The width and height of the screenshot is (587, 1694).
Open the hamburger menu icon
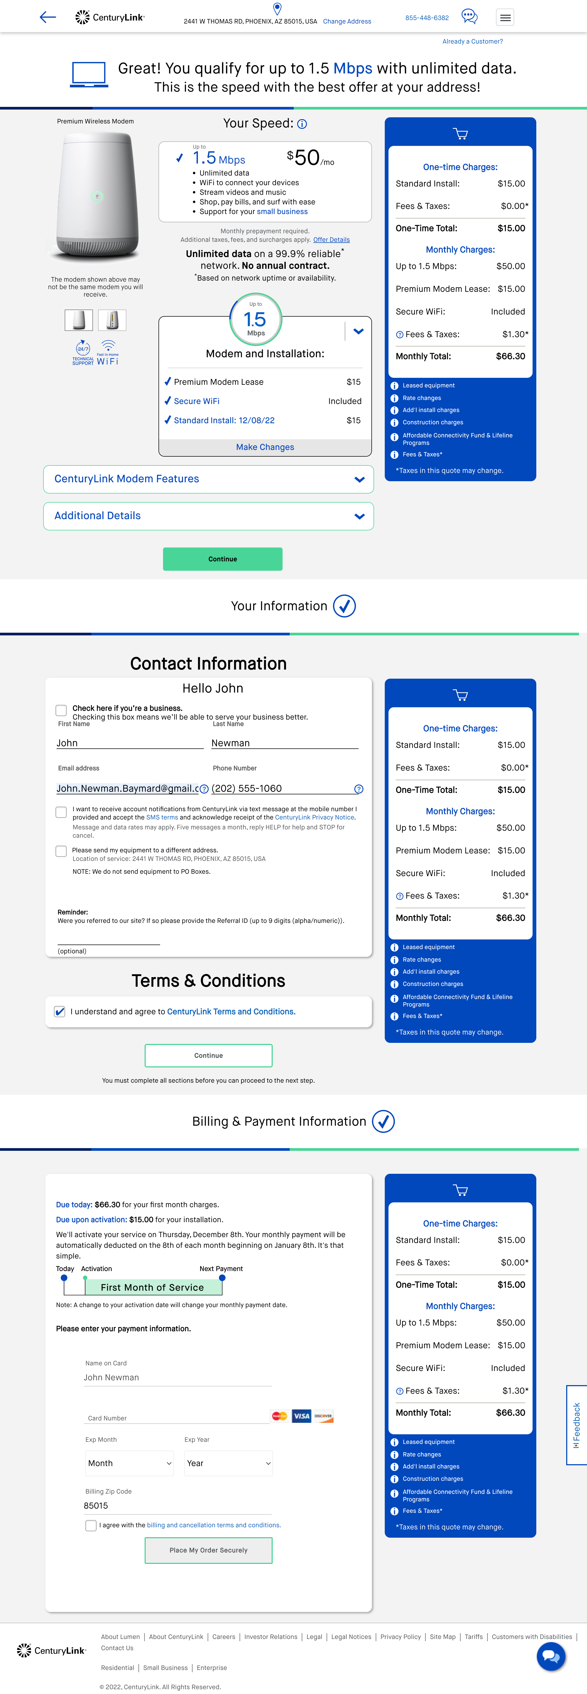505,18
